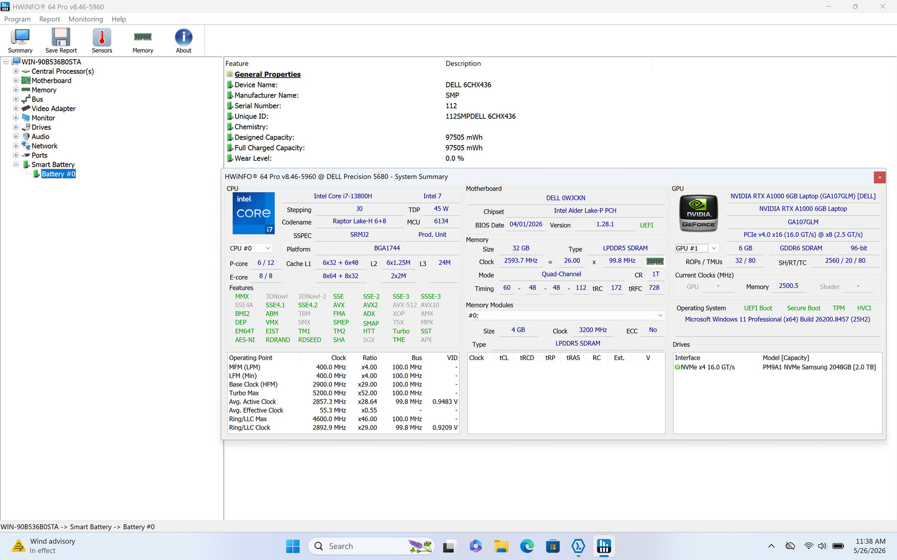Expand the Motherboard tree node
The height and width of the screenshot is (560, 897).
[x=16, y=81]
